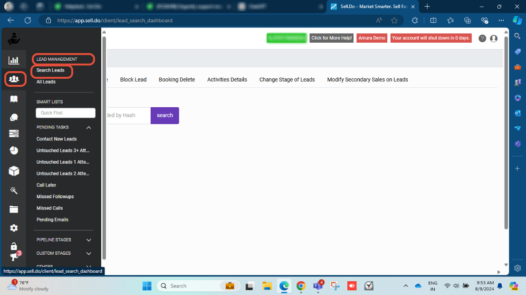
Task: Open the Leads people icon in sidebar
Action: click(x=14, y=79)
